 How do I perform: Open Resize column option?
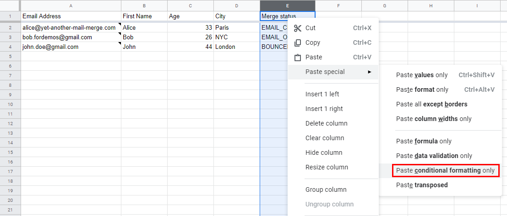[327, 167]
